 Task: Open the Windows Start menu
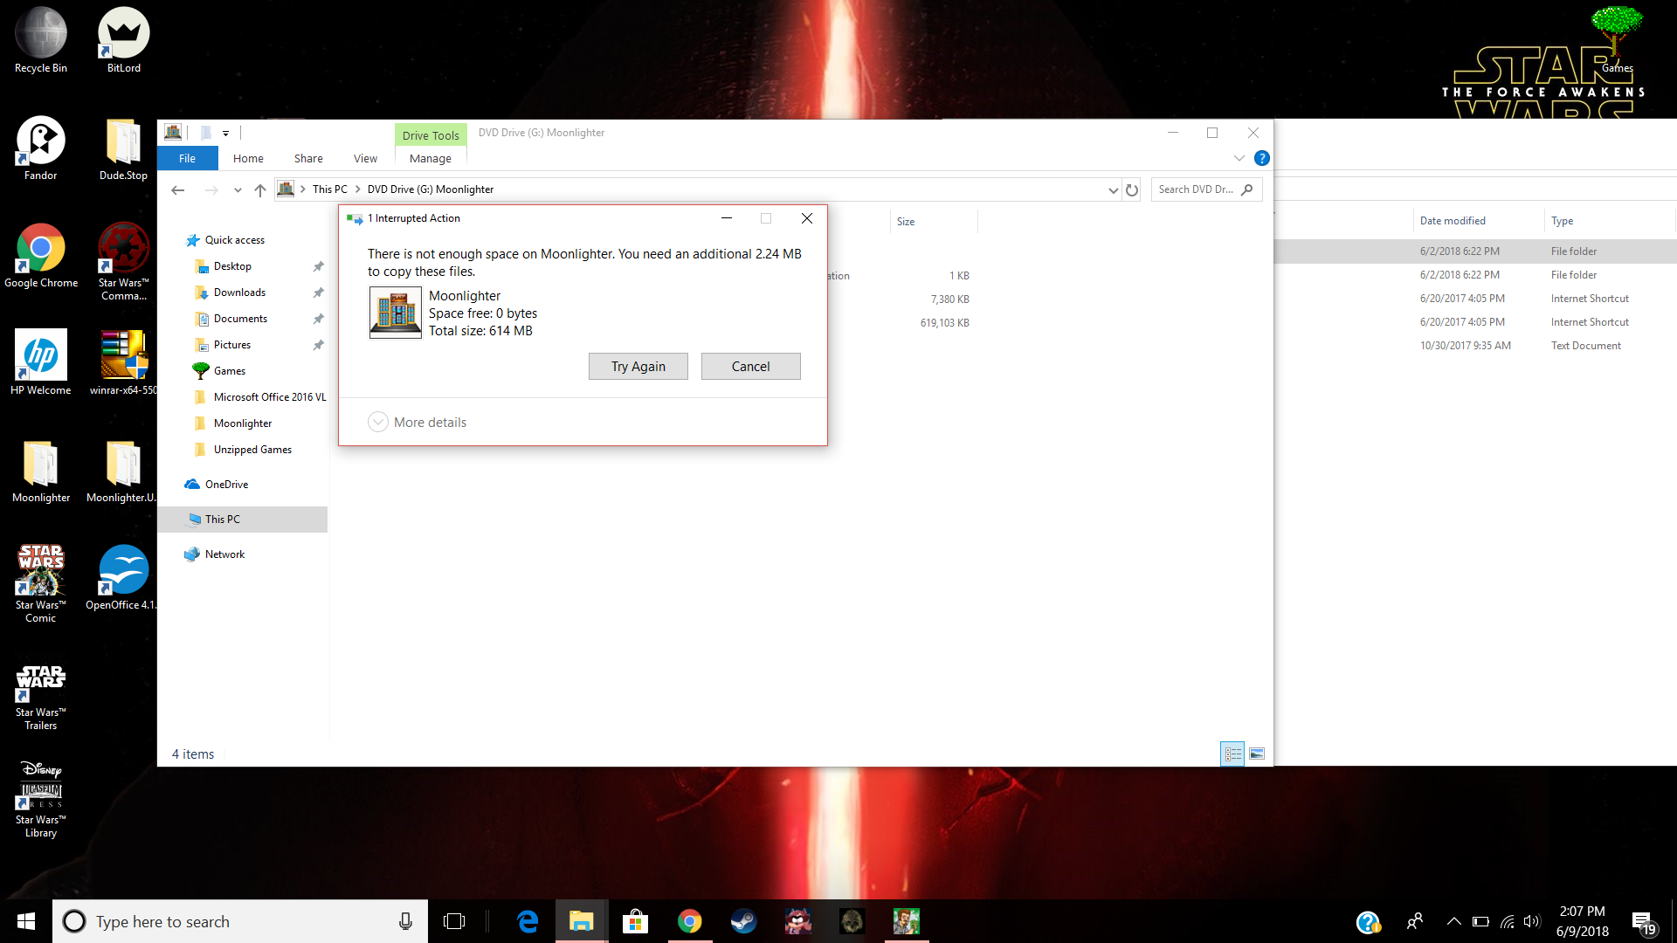point(26,921)
